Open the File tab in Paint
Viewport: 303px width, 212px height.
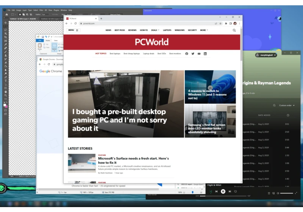pyautogui.click(x=40, y=41)
